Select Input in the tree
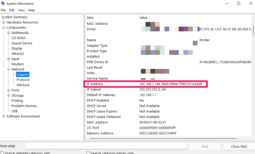This screenshot has height=154, width=255. (15, 59)
